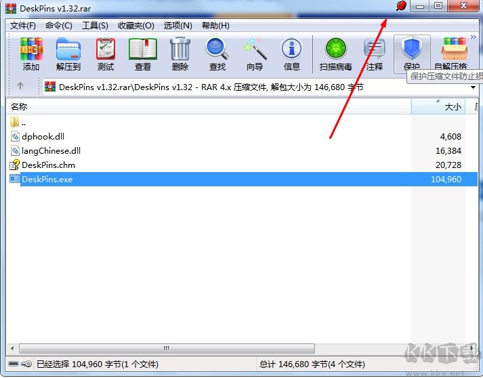The image size is (483, 378).
Task: Click the Extract To (解压到) icon
Action: point(68,54)
